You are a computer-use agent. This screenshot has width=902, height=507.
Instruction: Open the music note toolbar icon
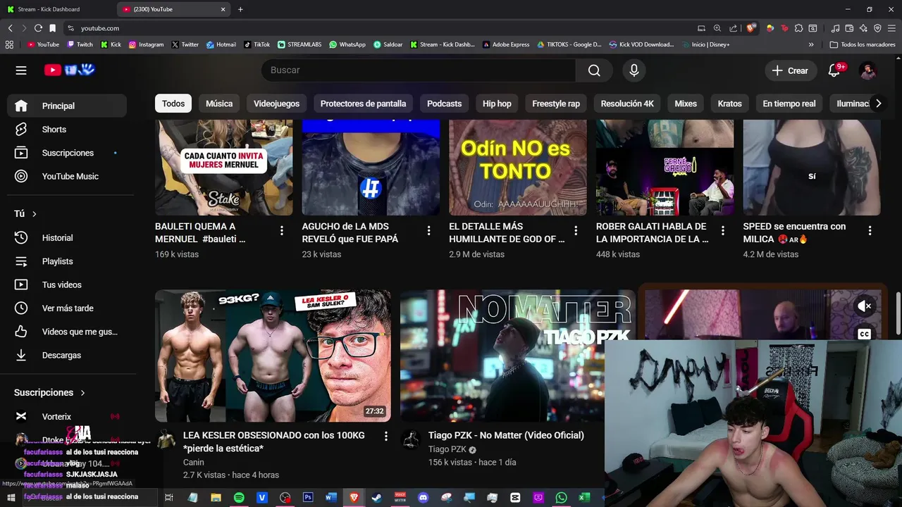(x=836, y=28)
